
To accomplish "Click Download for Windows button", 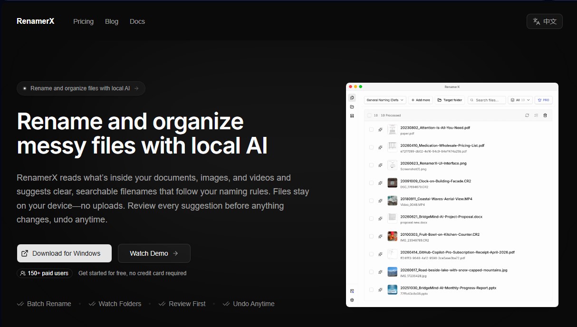I will [64, 253].
